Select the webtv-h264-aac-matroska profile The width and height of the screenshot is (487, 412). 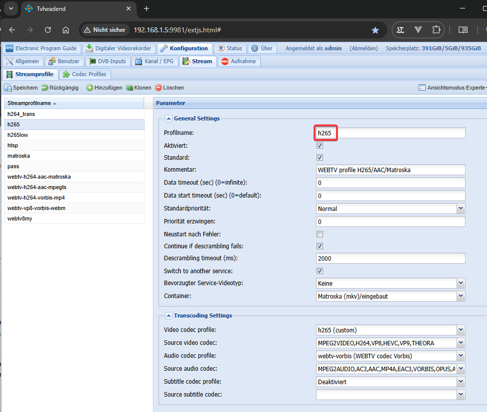click(x=39, y=177)
